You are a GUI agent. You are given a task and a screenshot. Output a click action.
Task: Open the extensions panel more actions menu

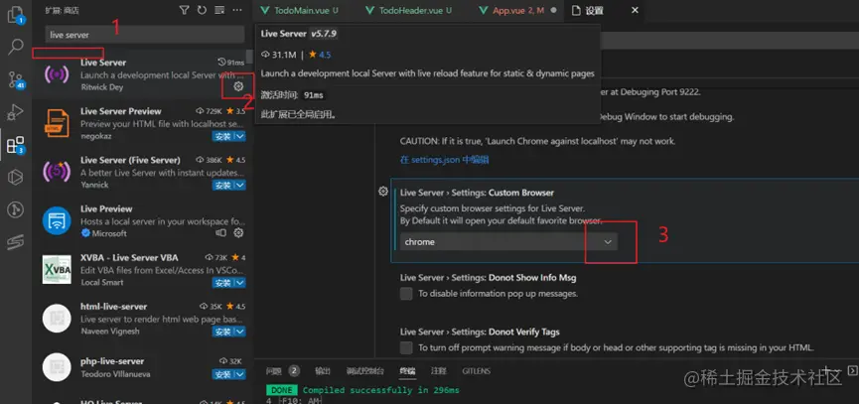(x=236, y=10)
